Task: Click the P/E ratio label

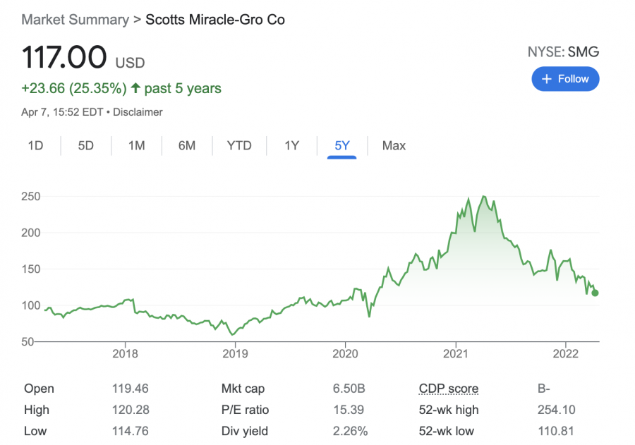Action: (245, 410)
